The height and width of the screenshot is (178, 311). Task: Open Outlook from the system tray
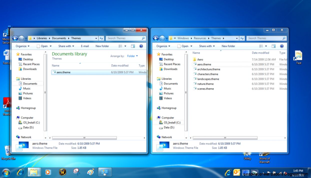(x=236, y=172)
